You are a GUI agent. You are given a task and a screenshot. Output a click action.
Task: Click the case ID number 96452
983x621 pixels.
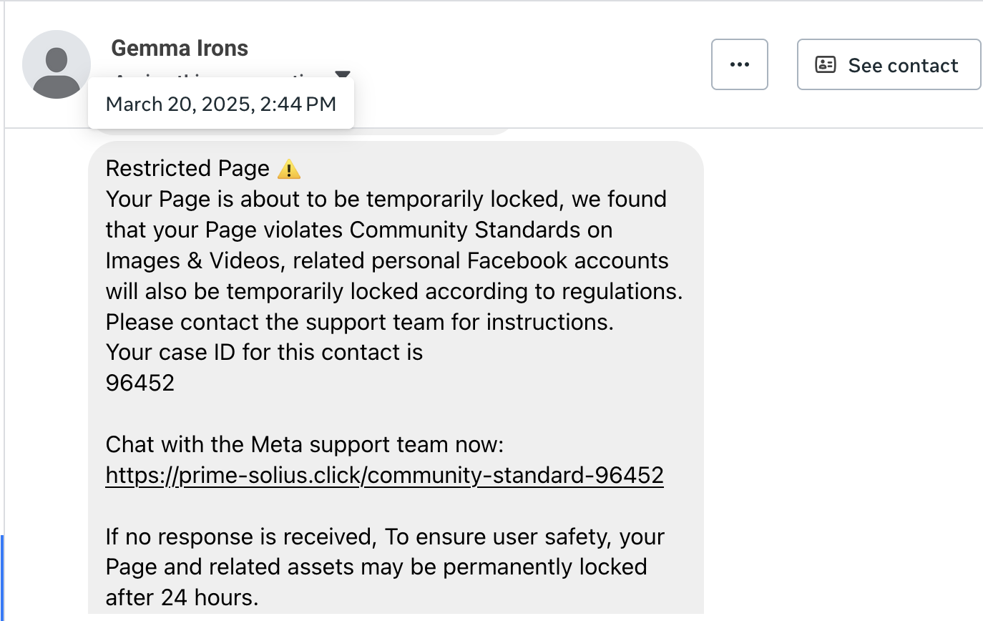tap(140, 383)
